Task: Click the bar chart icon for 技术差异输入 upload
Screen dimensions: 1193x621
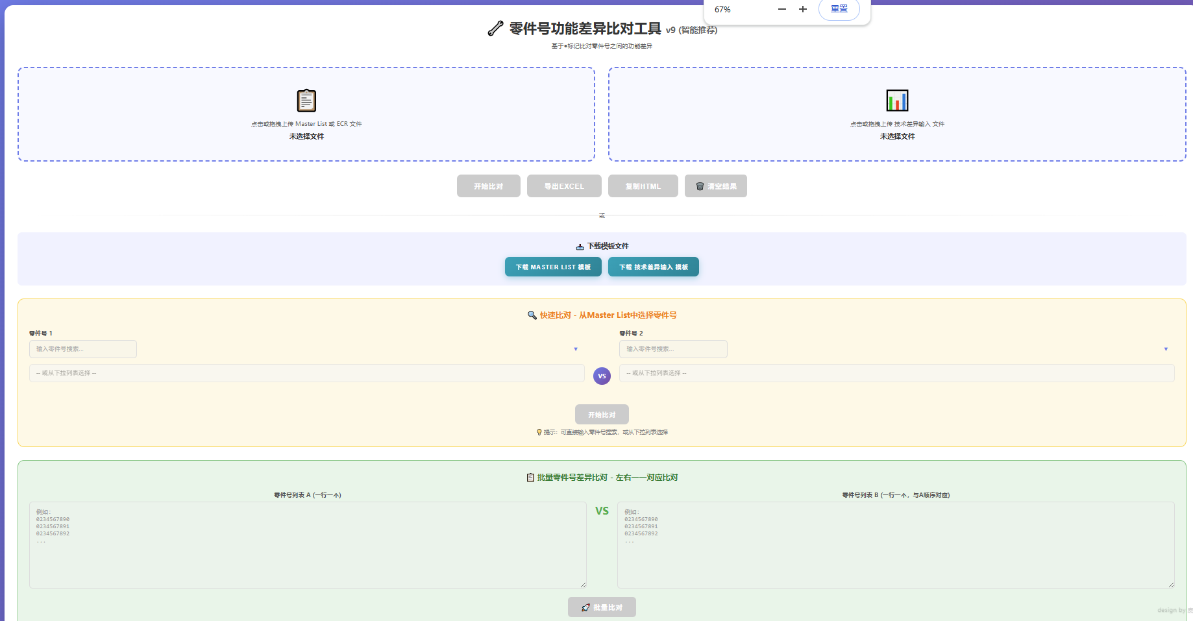Action: pos(897,101)
